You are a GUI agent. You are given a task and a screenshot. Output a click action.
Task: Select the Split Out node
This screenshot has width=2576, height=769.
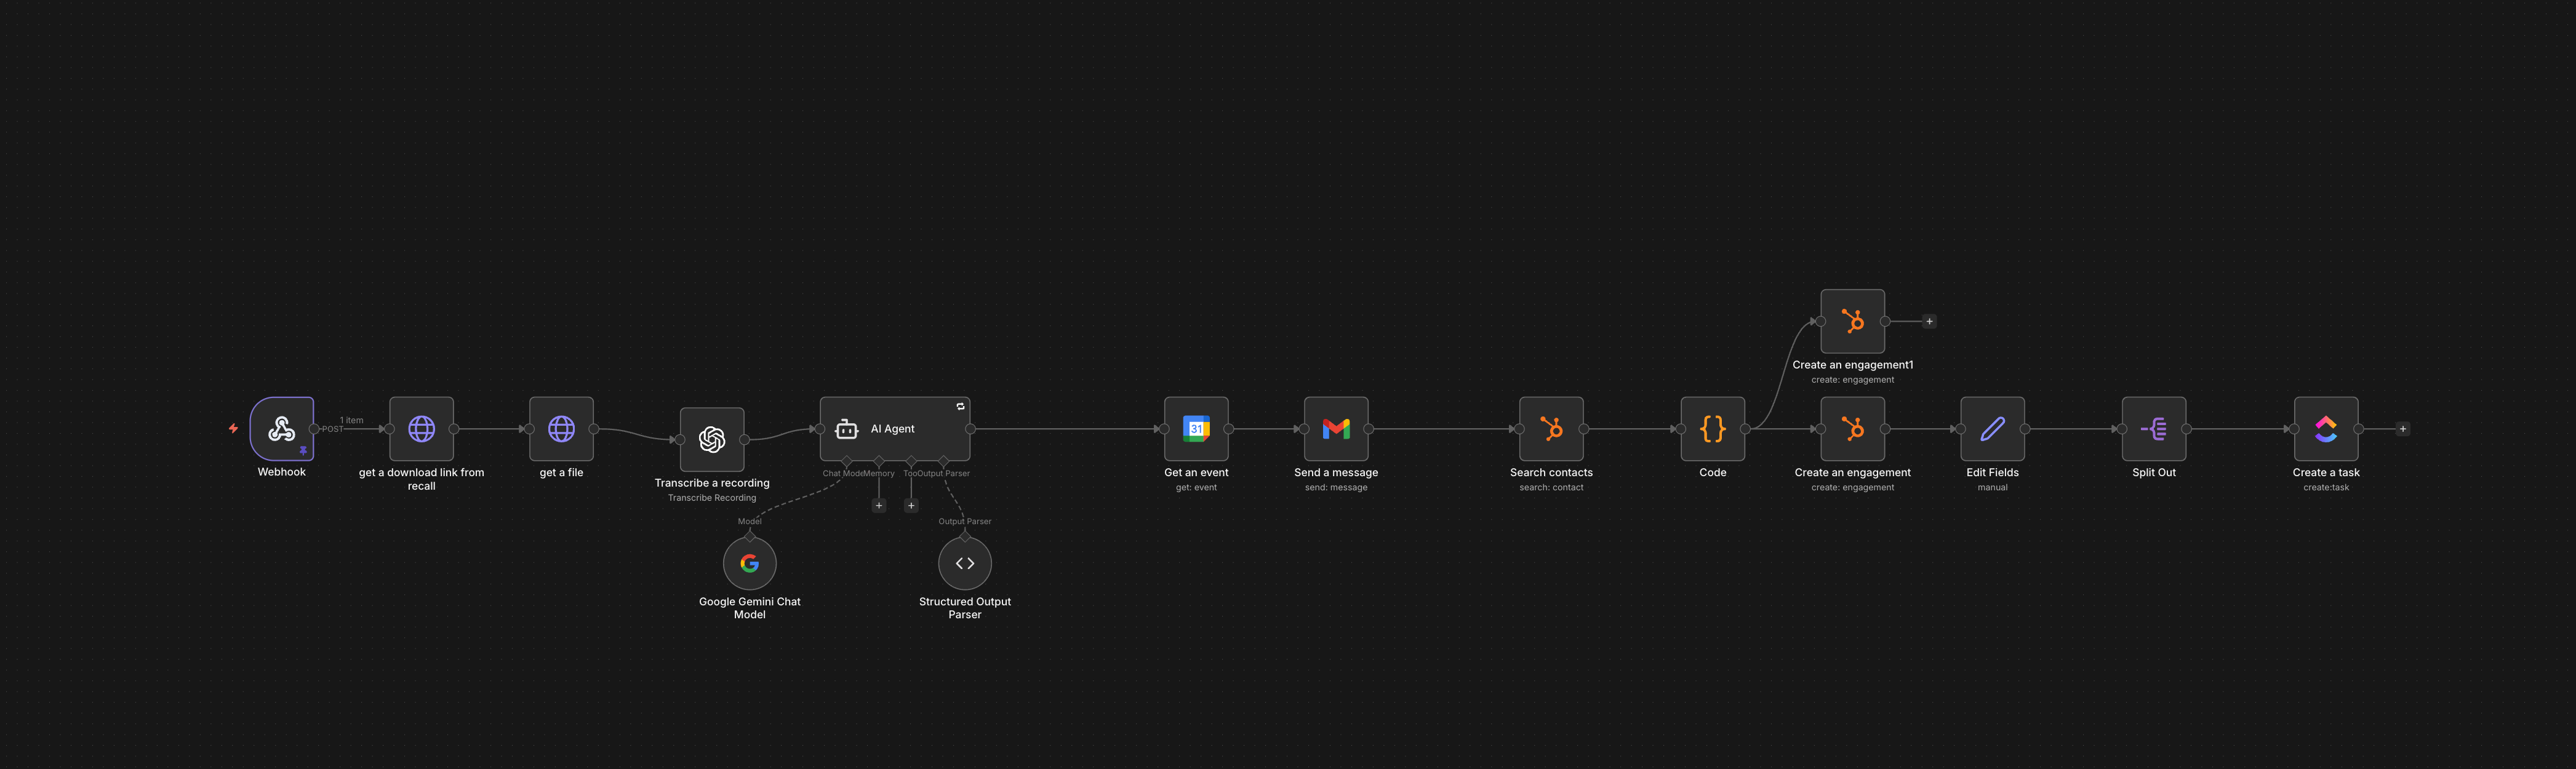2154,429
